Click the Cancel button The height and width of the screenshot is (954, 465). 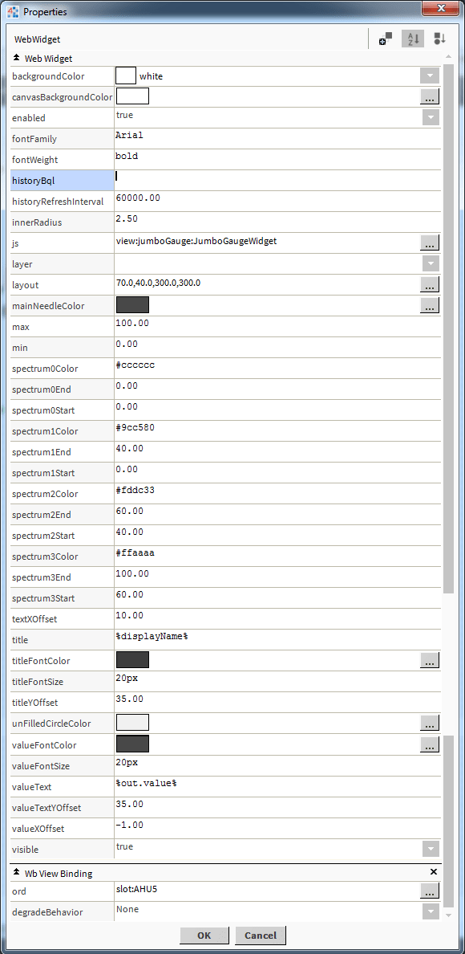pyautogui.click(x=261, y=936)
